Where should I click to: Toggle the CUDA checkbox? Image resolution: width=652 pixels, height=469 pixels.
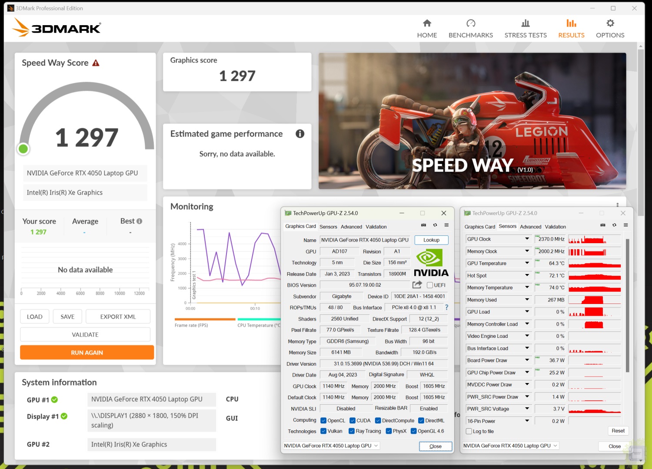tap(353, 420)
